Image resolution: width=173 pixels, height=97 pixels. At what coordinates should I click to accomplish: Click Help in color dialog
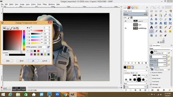[8, 61]
